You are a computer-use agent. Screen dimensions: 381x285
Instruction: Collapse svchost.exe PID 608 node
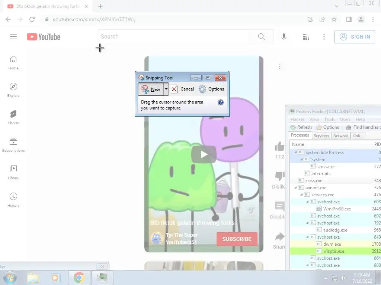[x=307, y=202]
